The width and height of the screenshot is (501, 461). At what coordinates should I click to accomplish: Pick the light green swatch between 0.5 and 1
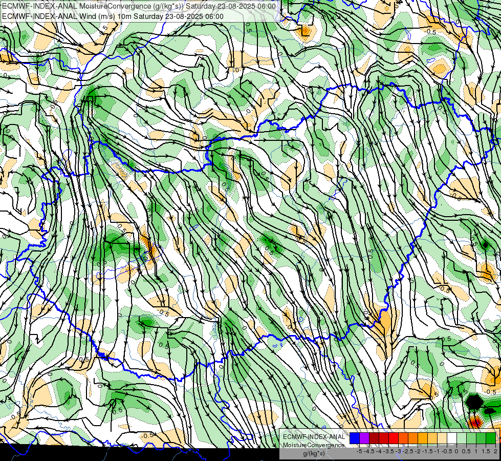(x=471, y=438)
